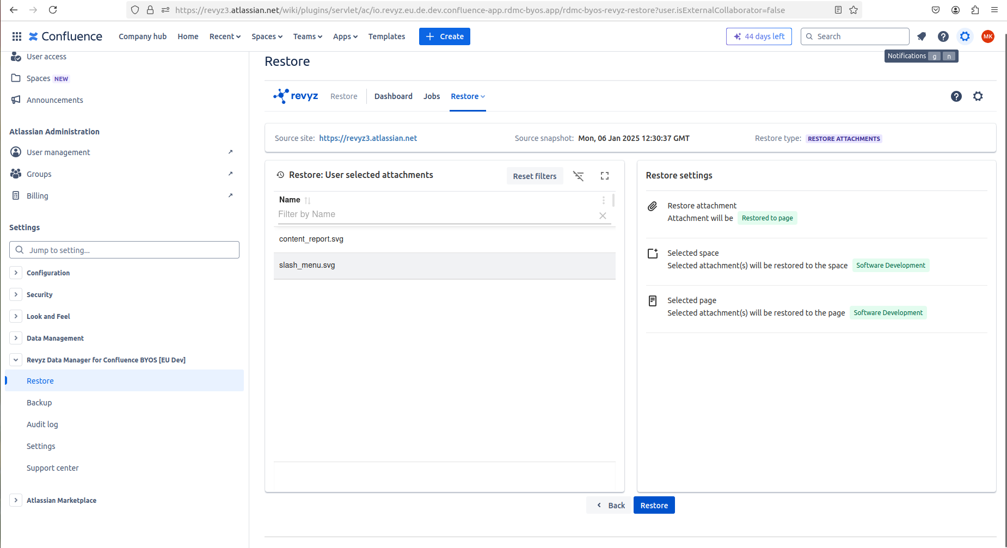This screenshot has height=548, width=1007.
Task: Collapse Revyz Data Manager section
Action: click(x=16, y=360)
